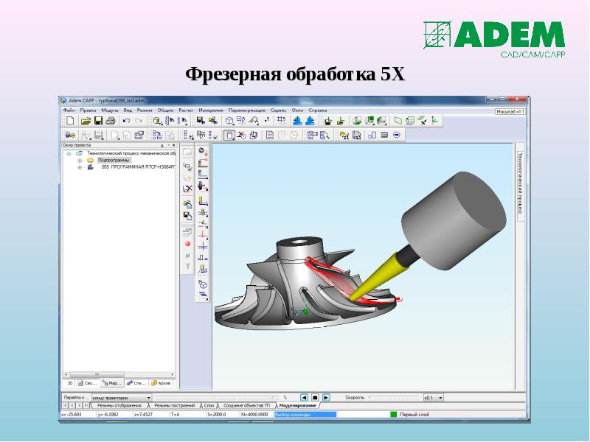Click the Print icon in the toolbar
The height and width of the screenshot is (442, 590).
110,121
